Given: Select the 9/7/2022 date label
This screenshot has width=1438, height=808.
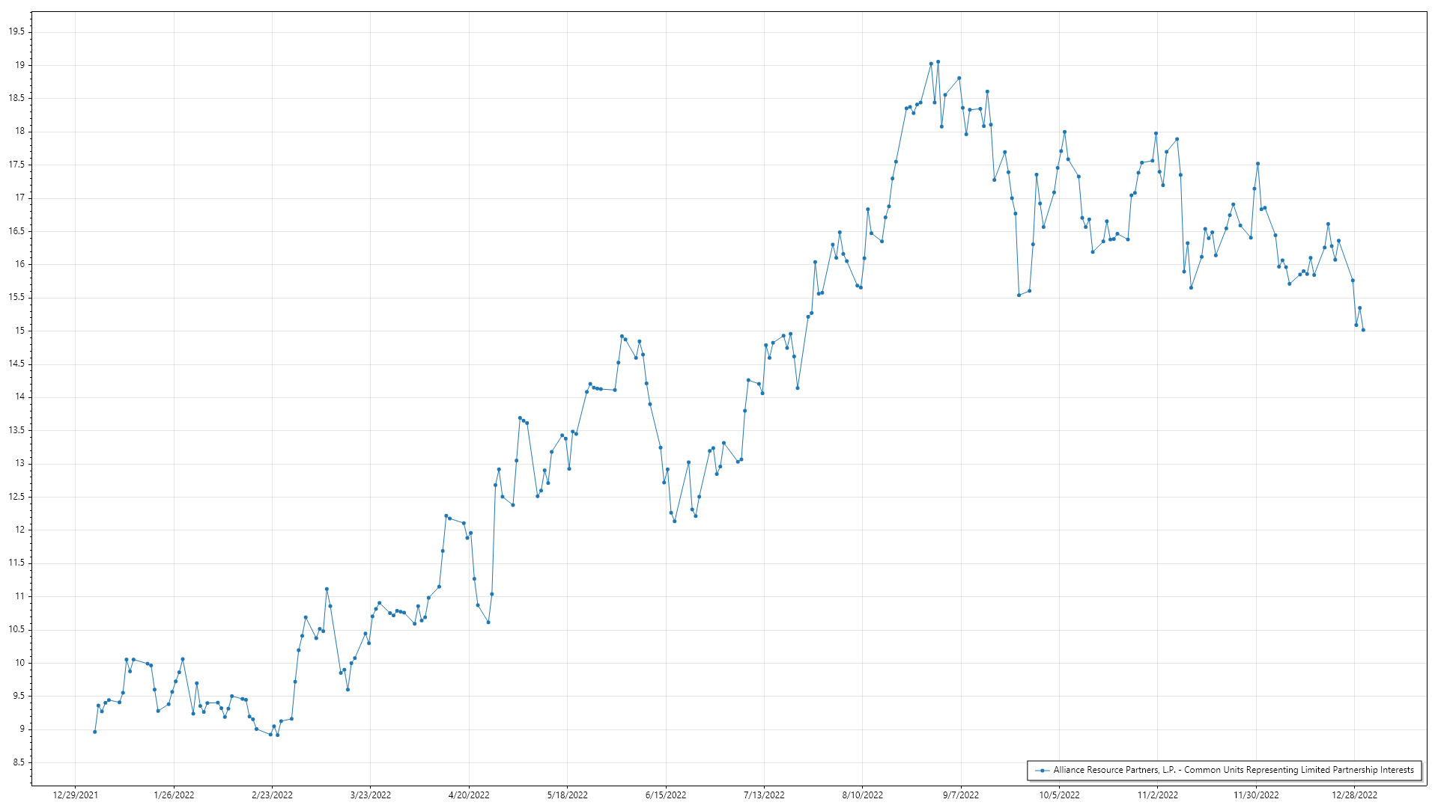Looking at the screenshot, I should [x=960, y=795].
